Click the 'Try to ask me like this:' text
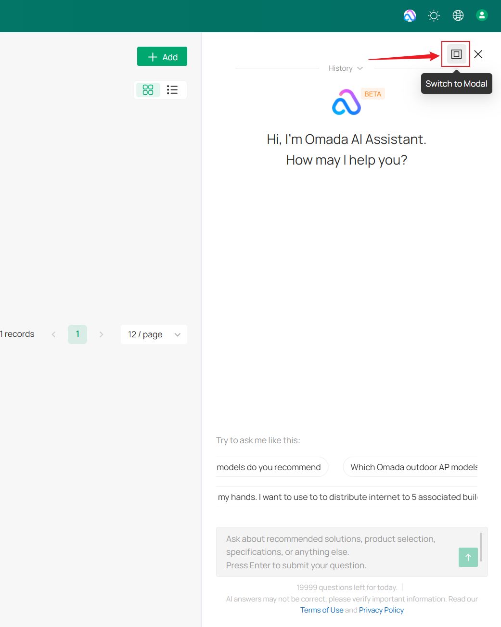 [258, 440]
